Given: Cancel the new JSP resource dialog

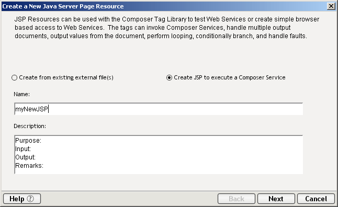Looking at the screenshot, I should (x=316, y=199).
